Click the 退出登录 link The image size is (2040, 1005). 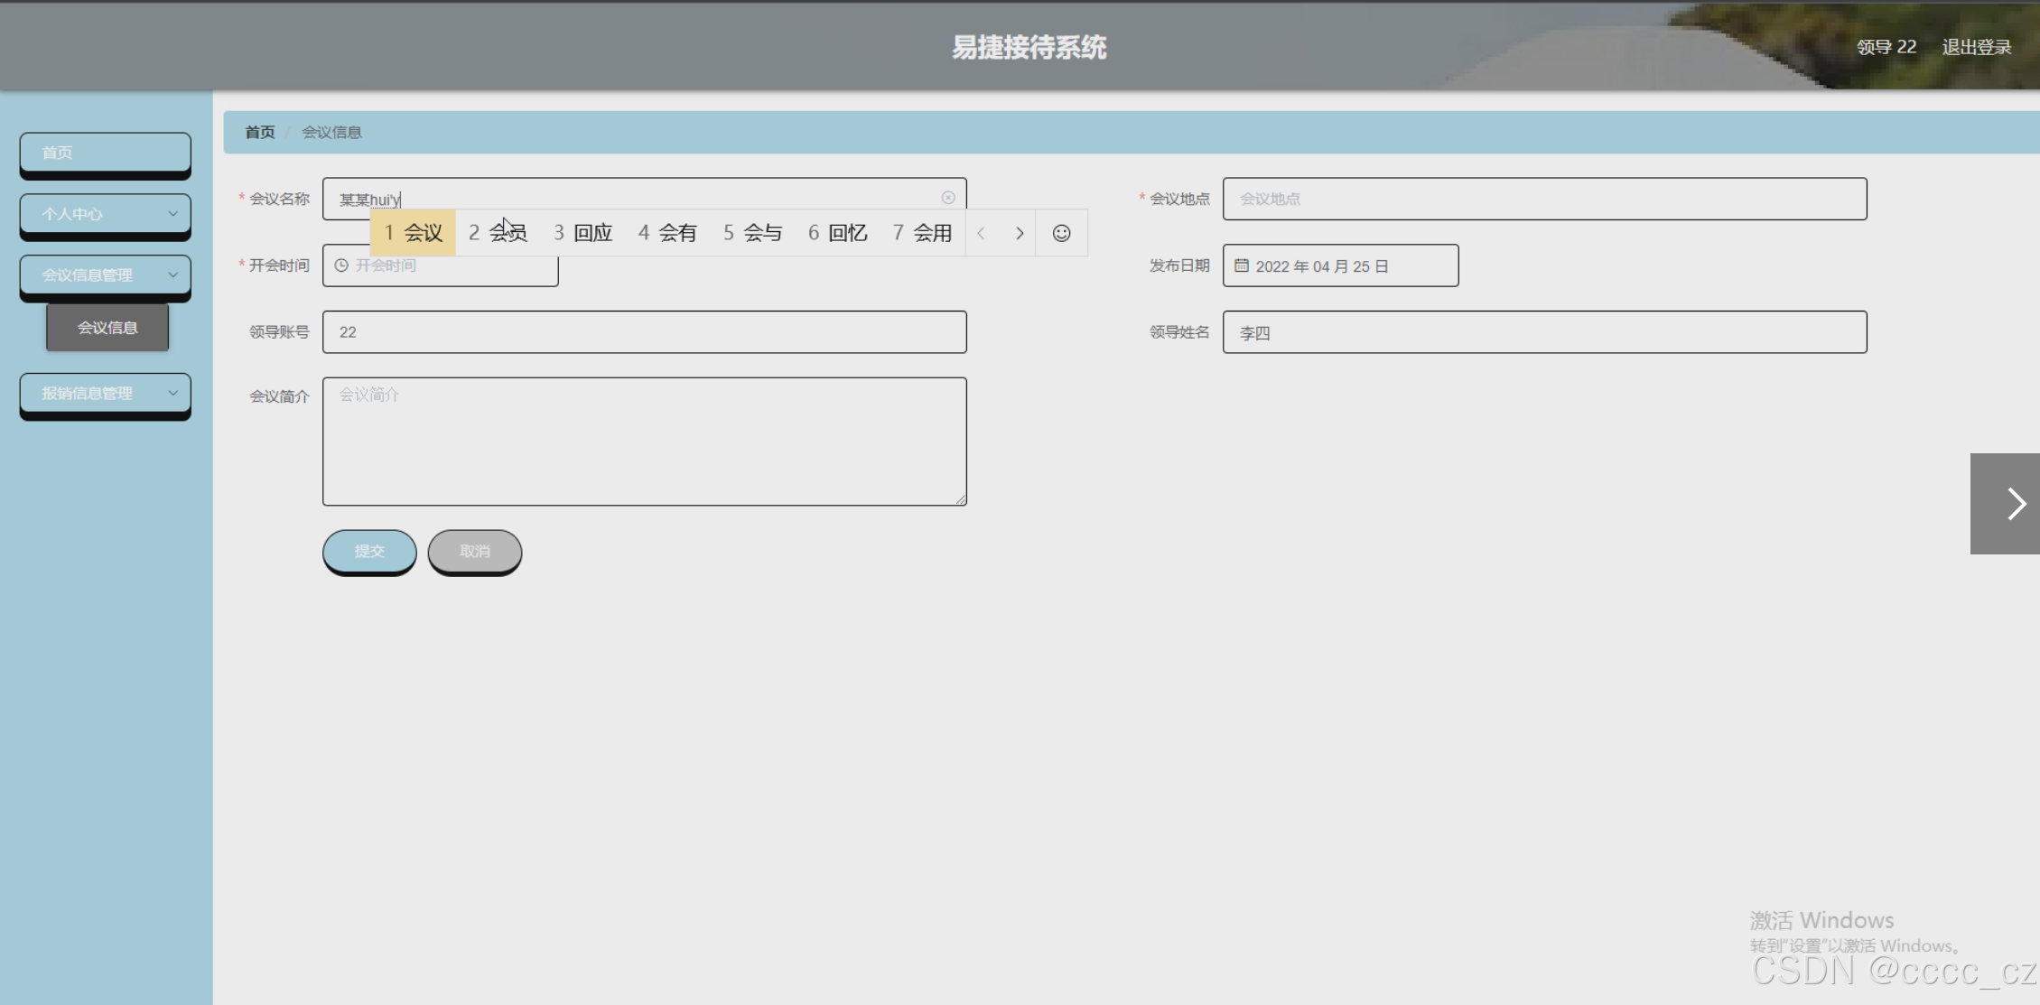1976,47
